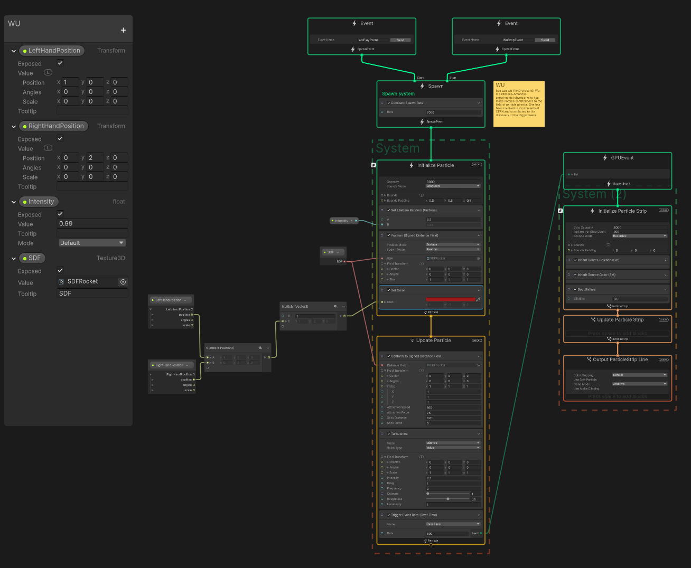Click the ParticleStrip anchor under Update Particle Strip
The height and width of the screenshot is (568, 691).
pos(619,339)
